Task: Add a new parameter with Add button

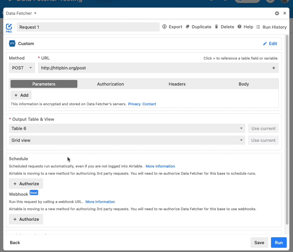Action: [x=21, y=95]
